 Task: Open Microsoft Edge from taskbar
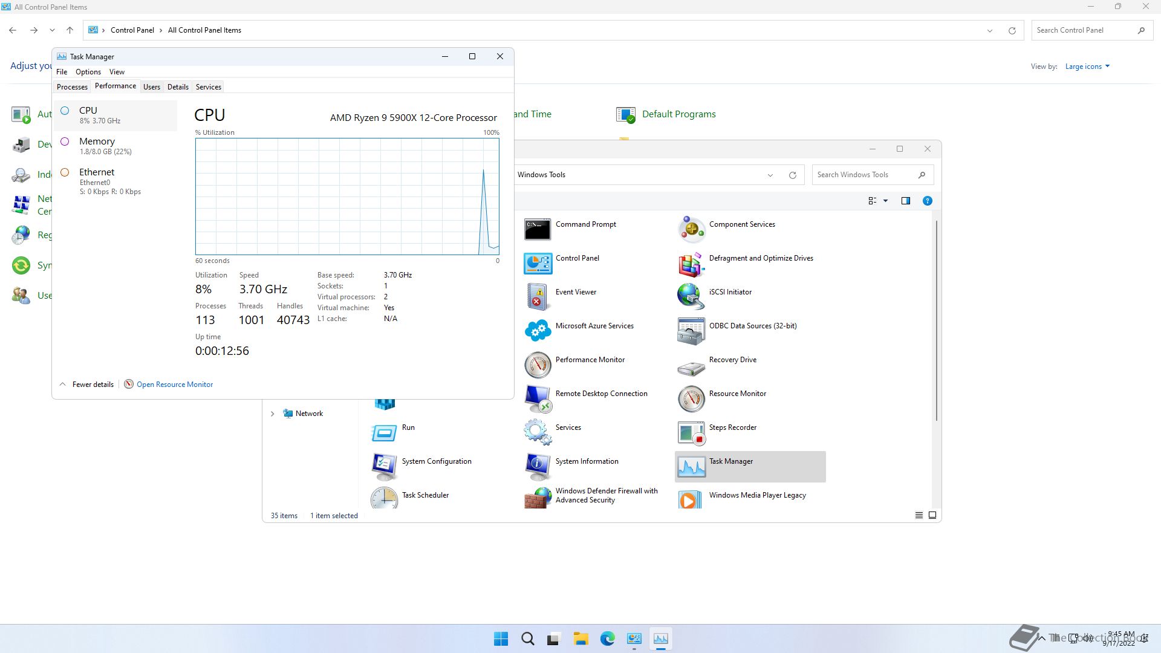[607, 638]
